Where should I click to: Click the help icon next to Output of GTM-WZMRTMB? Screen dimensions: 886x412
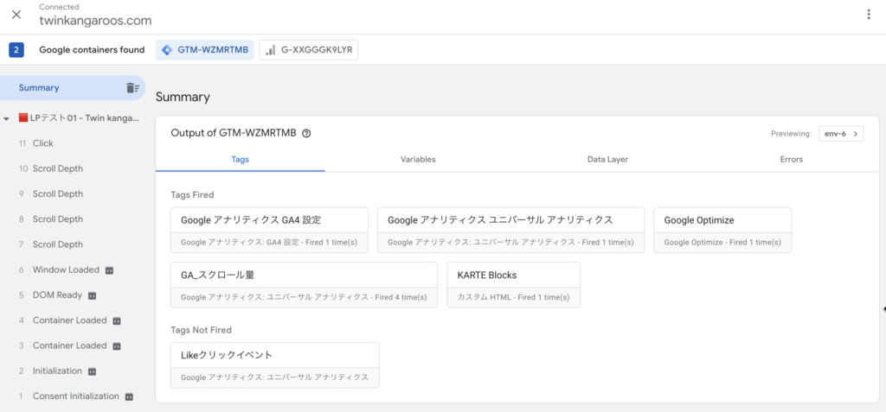pyautogui.click(x=306, y=134)
